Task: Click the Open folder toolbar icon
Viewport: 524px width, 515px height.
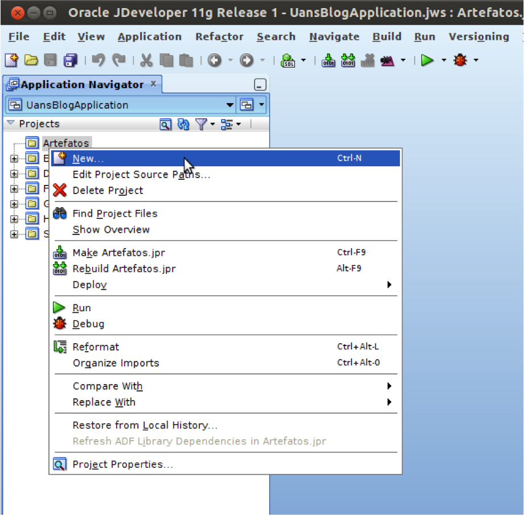Action: point(31,60)
